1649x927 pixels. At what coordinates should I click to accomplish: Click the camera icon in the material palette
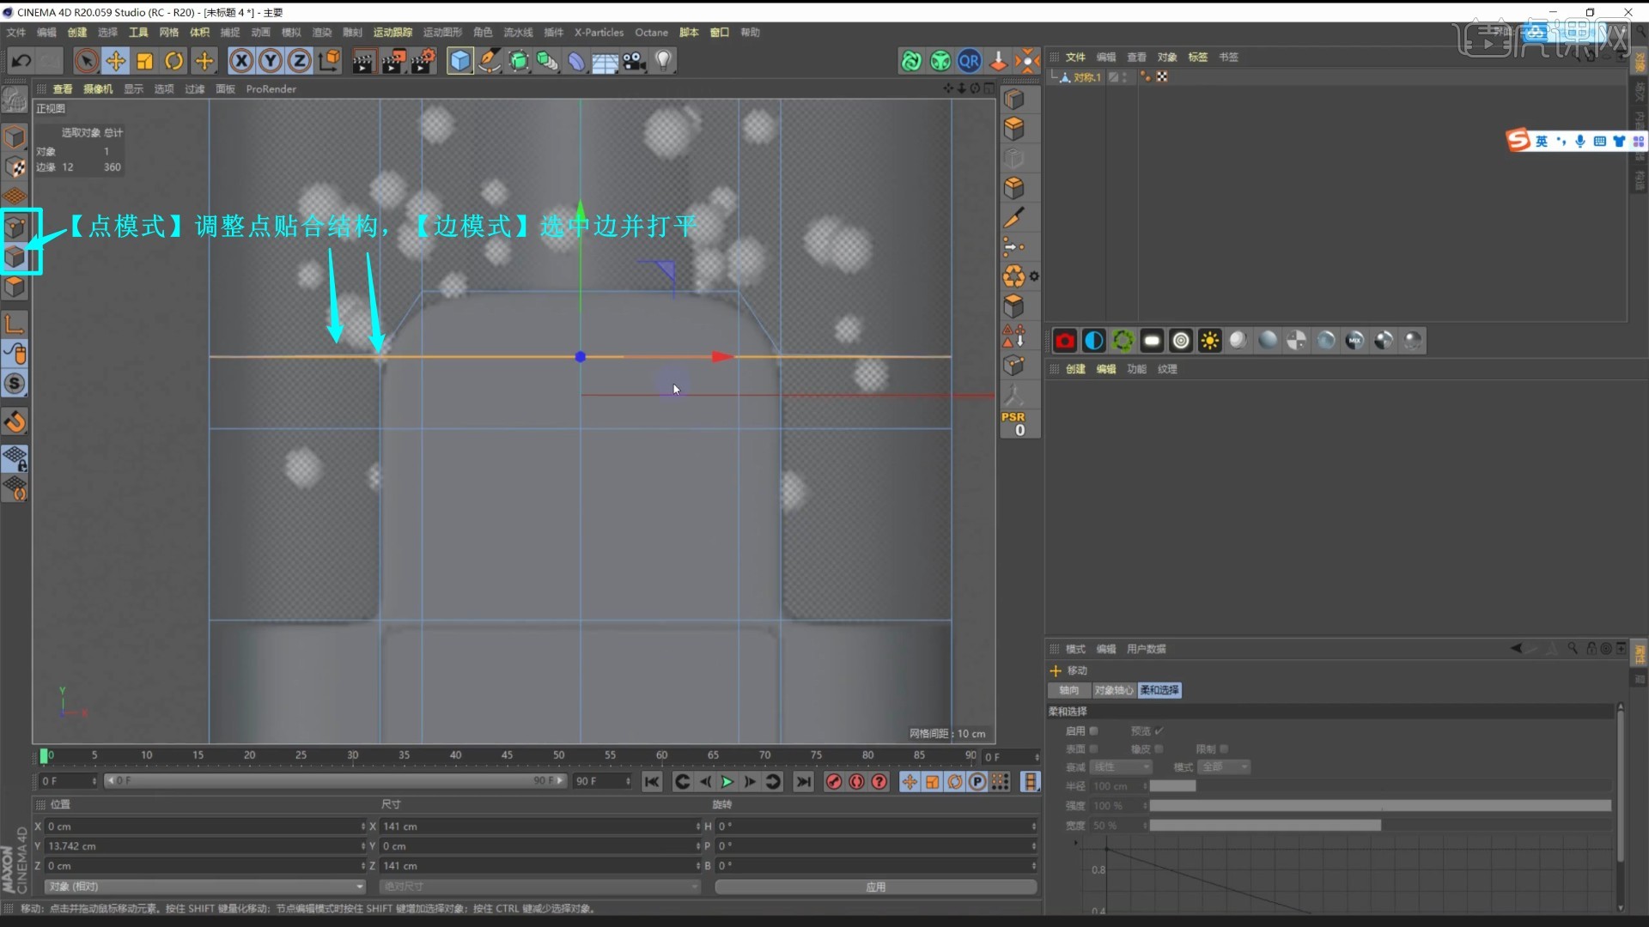coord(1065,341)
